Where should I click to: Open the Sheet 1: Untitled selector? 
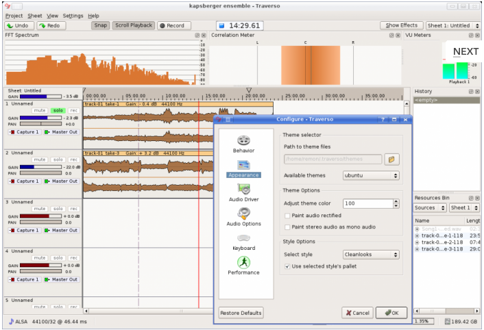453,25
